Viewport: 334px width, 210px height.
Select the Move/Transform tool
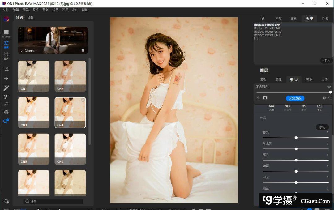6,79
